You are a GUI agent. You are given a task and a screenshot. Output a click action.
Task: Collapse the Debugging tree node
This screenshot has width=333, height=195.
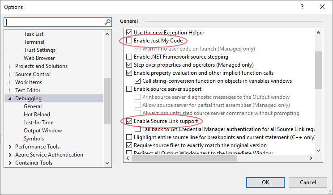[x=10, y=98]
